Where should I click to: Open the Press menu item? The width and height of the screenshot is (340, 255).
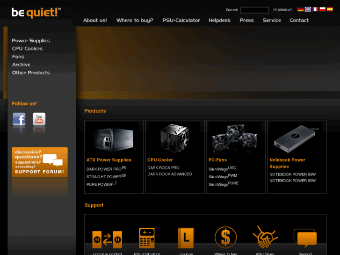[x=246, y=21]
